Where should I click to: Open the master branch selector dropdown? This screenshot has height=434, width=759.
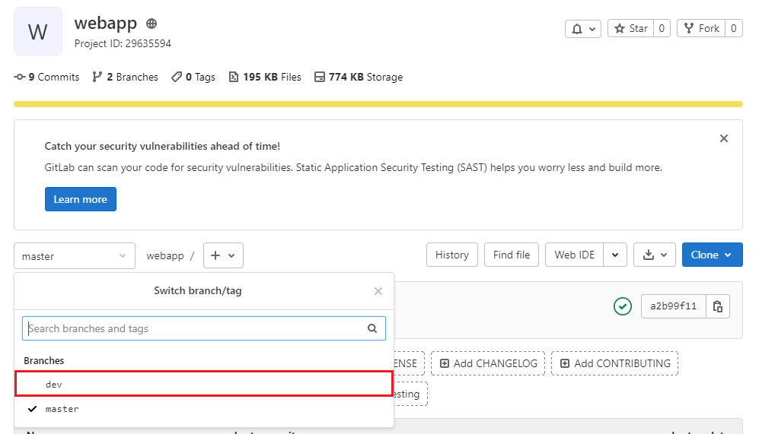click(x=75, y=255)
